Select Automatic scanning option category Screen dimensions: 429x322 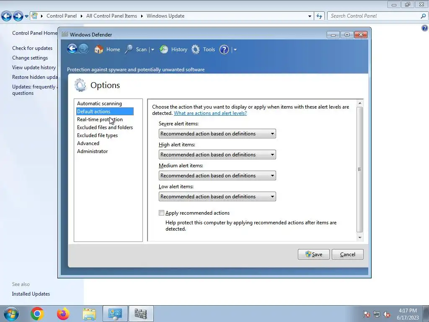(99, 104)
